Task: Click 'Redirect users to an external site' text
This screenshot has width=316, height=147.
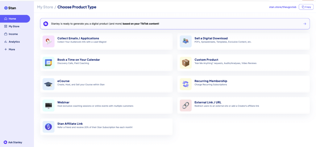Action: (x=227, y=106)
